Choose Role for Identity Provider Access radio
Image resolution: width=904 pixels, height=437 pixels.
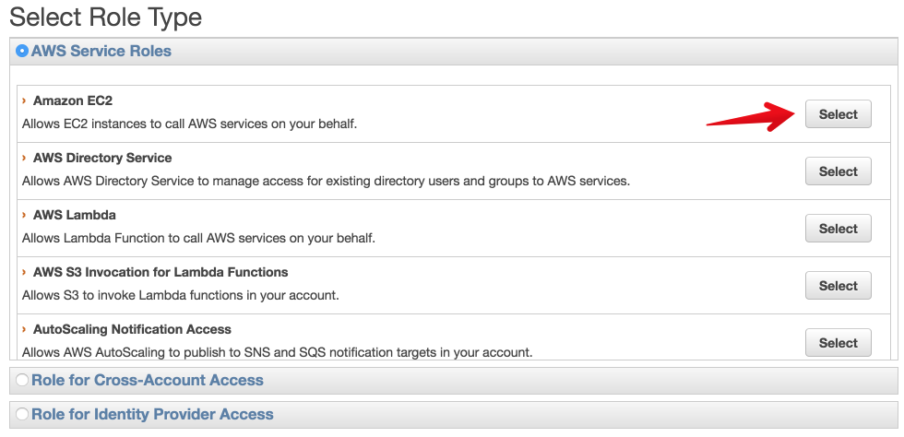point(22,415)
